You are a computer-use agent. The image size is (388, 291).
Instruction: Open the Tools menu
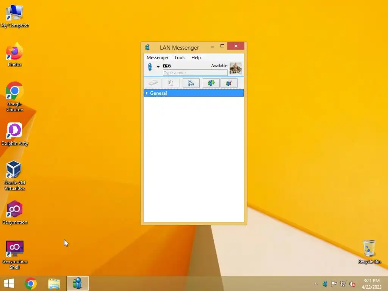point(180,58)
